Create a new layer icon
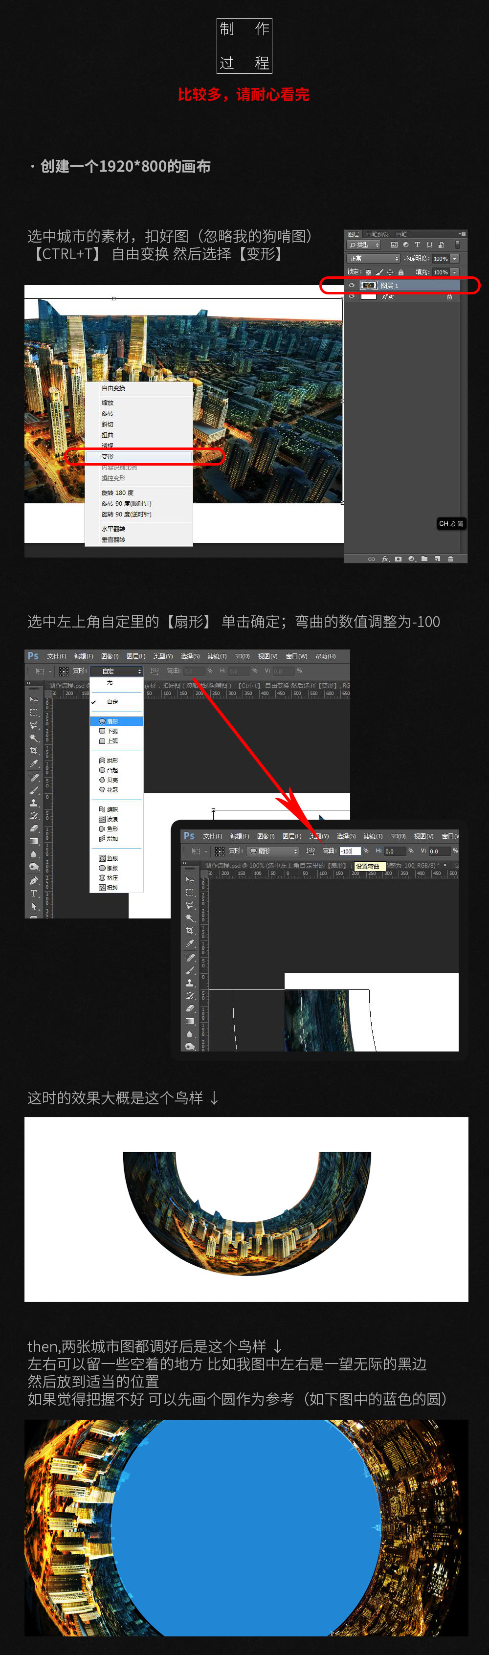This screenshot has width=489, height=1655. 438,559
